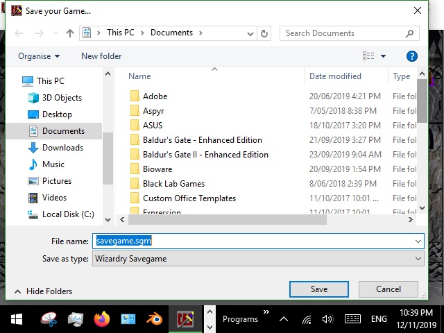The height and width of the screenshot is (333, 444).
Task: Select the ASUS folder
Action: pos(153,126)
